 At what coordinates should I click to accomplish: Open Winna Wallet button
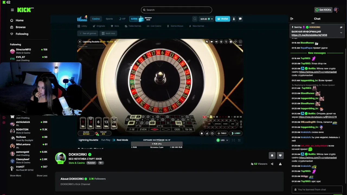coord(223,19)
